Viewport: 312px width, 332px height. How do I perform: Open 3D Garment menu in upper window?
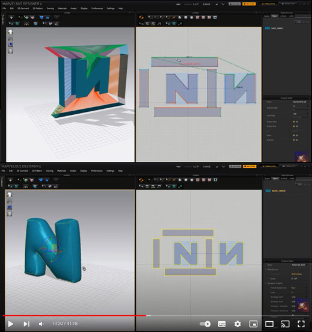[23, 8]
